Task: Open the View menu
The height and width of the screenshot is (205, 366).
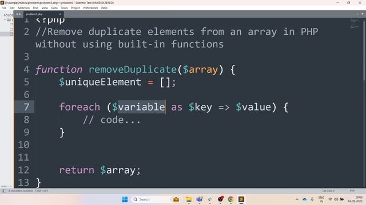Action: click(45, 8)
